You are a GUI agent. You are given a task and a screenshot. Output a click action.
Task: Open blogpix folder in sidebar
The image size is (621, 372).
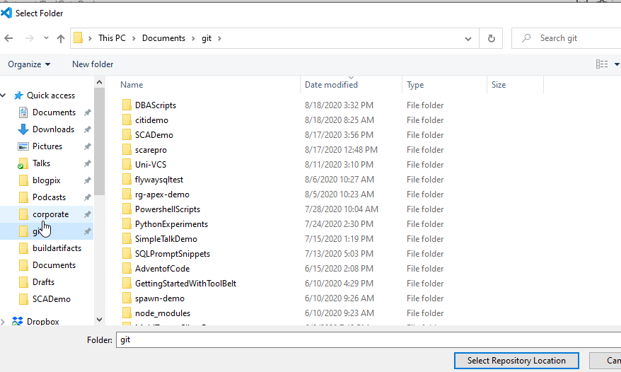[47, 180]
